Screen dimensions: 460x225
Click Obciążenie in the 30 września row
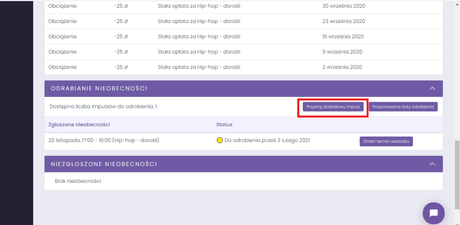tap(62, 6)
